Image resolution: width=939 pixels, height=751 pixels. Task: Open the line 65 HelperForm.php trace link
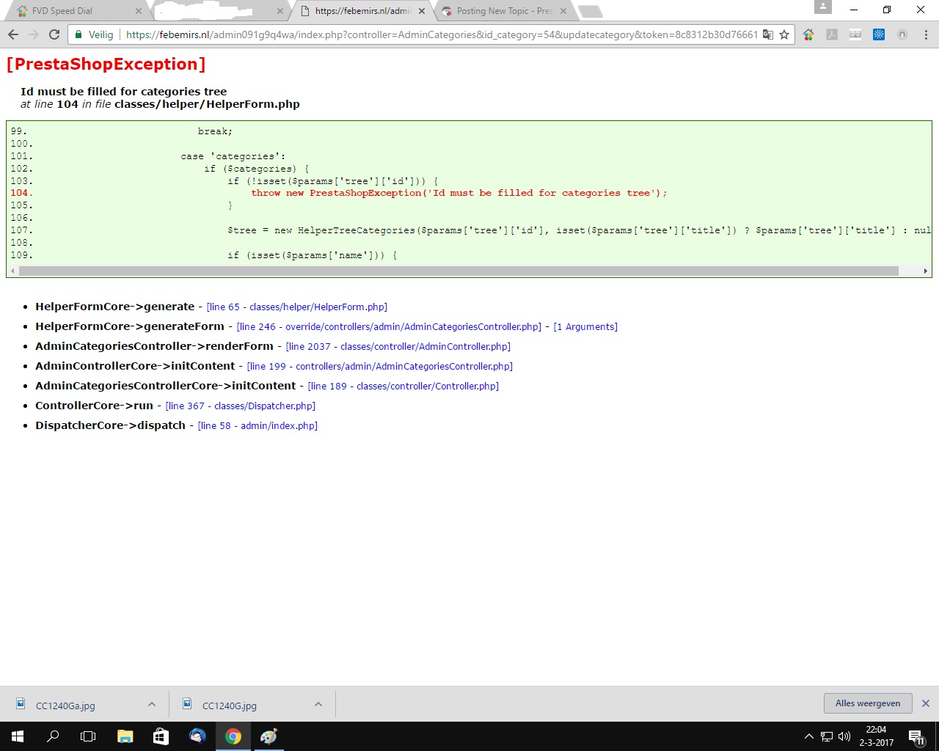pyautogui.click(x=297, y=307)
